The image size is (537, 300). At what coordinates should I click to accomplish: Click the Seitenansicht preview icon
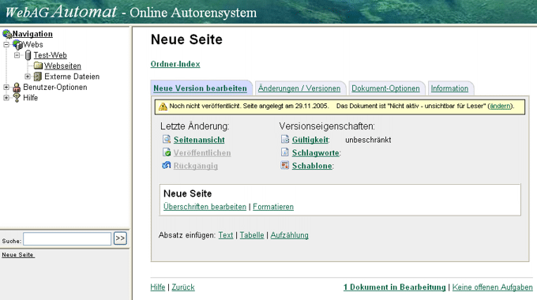click(167, 139)
